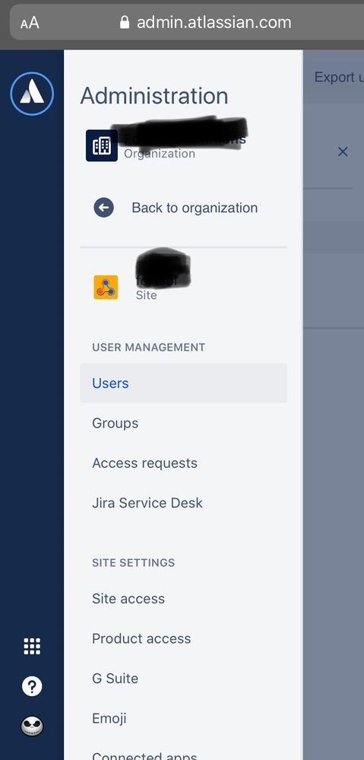
Task: Open the help question mark icon
Action: [32, 686]
